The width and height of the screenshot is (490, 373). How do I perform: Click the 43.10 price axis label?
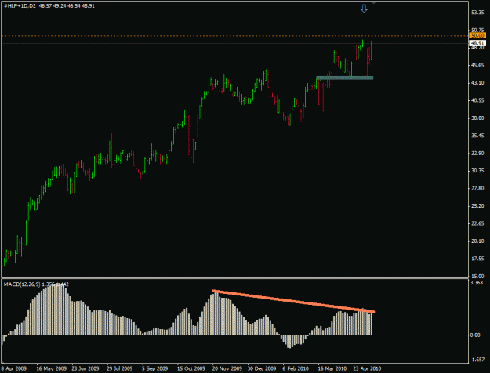477,83
